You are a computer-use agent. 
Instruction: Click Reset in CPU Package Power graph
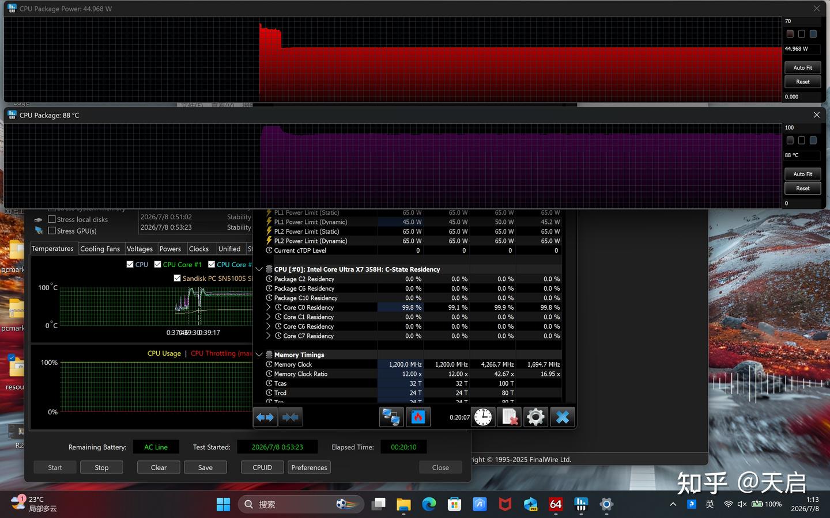tap(802, 82)
